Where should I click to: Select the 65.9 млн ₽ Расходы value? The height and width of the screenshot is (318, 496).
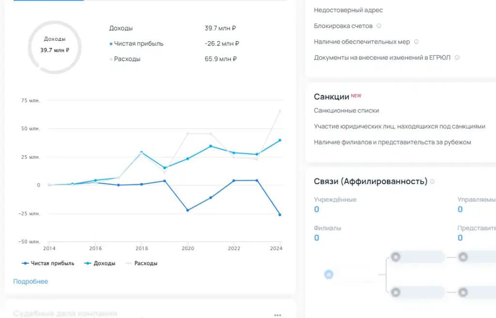click(x=220, y=59)
